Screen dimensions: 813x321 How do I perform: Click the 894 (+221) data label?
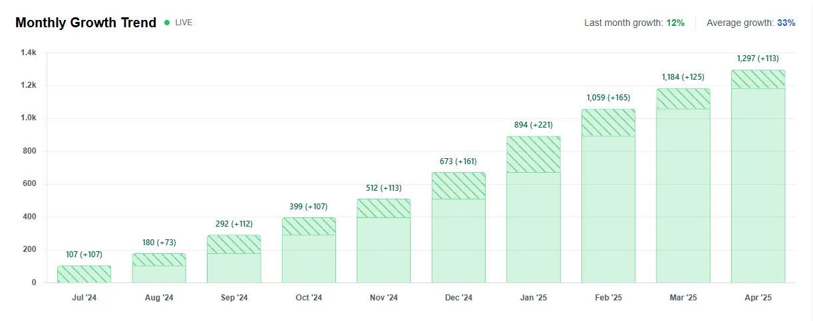point(534,125)
